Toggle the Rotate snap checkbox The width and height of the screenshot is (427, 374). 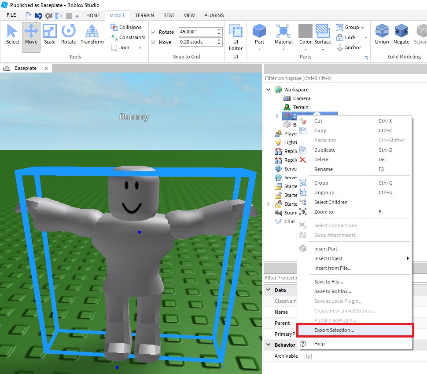[154, 33]
